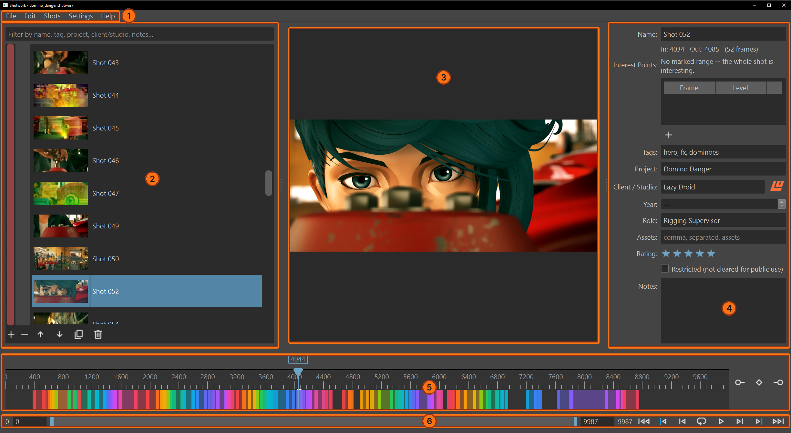Click the Name field with Shot 052
Screen dimensions: 791x433
pos(723,34)
